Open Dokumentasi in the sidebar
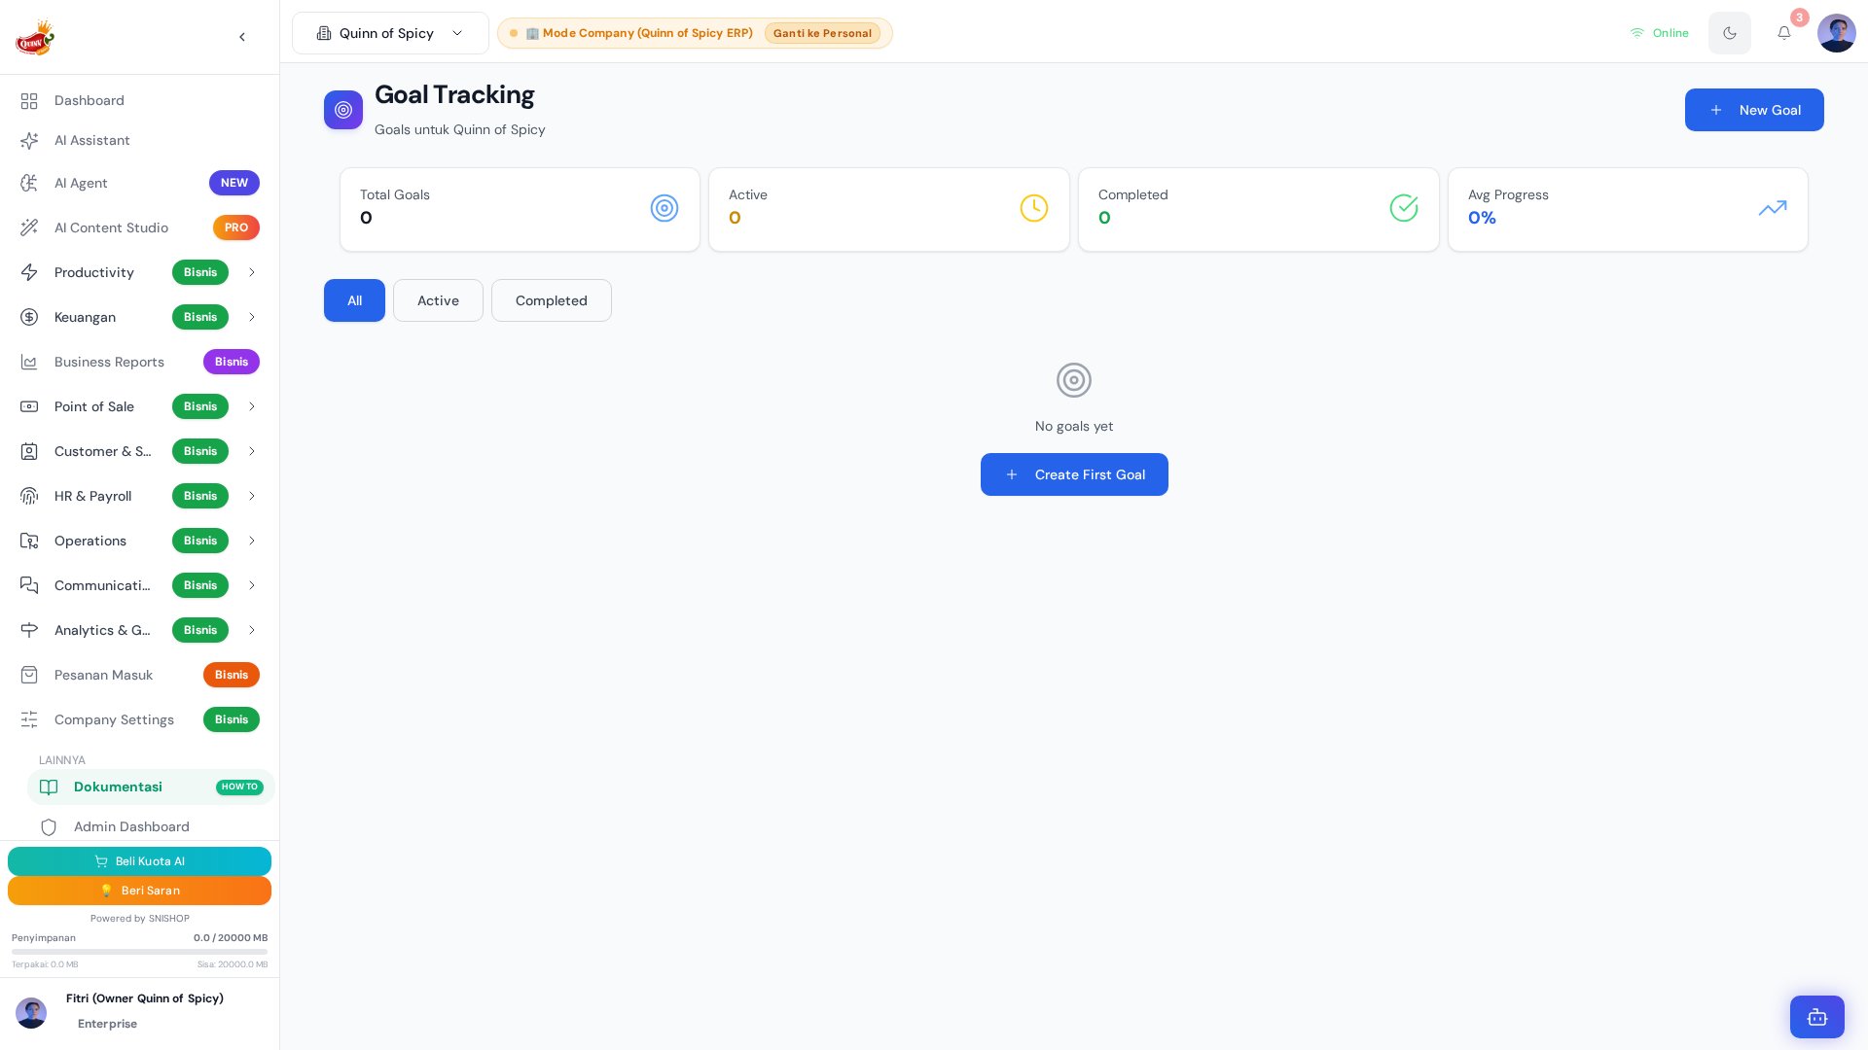The image size is (1868, 1050). [151, 787]
